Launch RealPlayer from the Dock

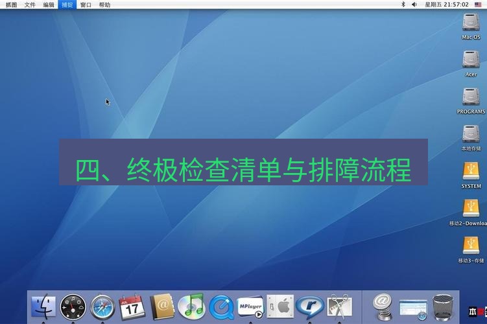click(310, 307)
